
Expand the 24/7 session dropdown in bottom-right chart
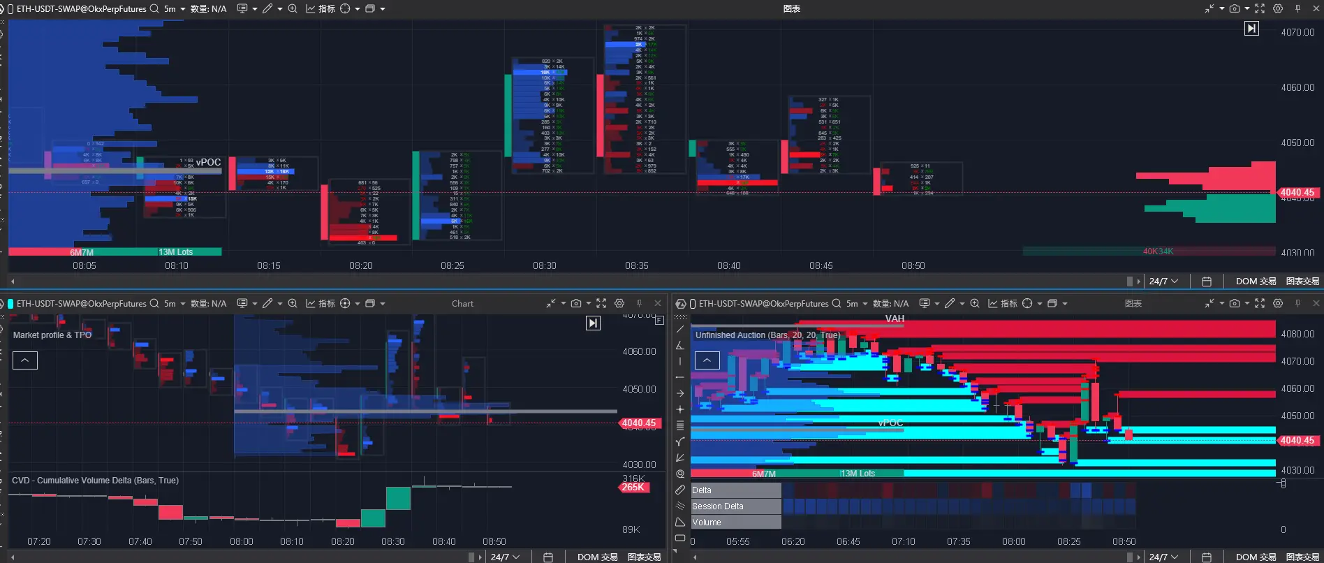pyautogui.click(x=1163, y=557)
